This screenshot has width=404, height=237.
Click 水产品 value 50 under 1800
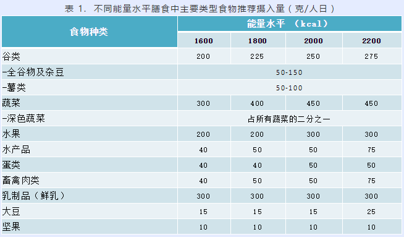coord(257,150)
